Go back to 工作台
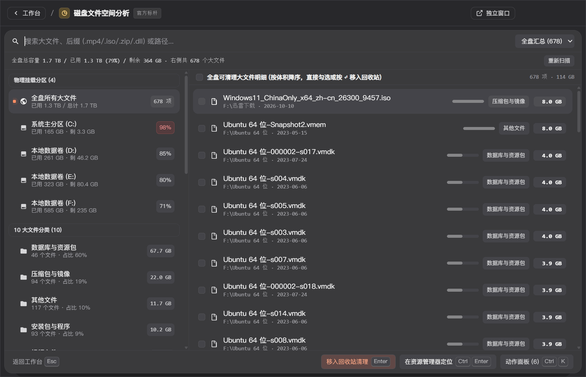Image resolution: width=586 pixels, height=377 pixels. pyautogui.click(x=26, y=13)
